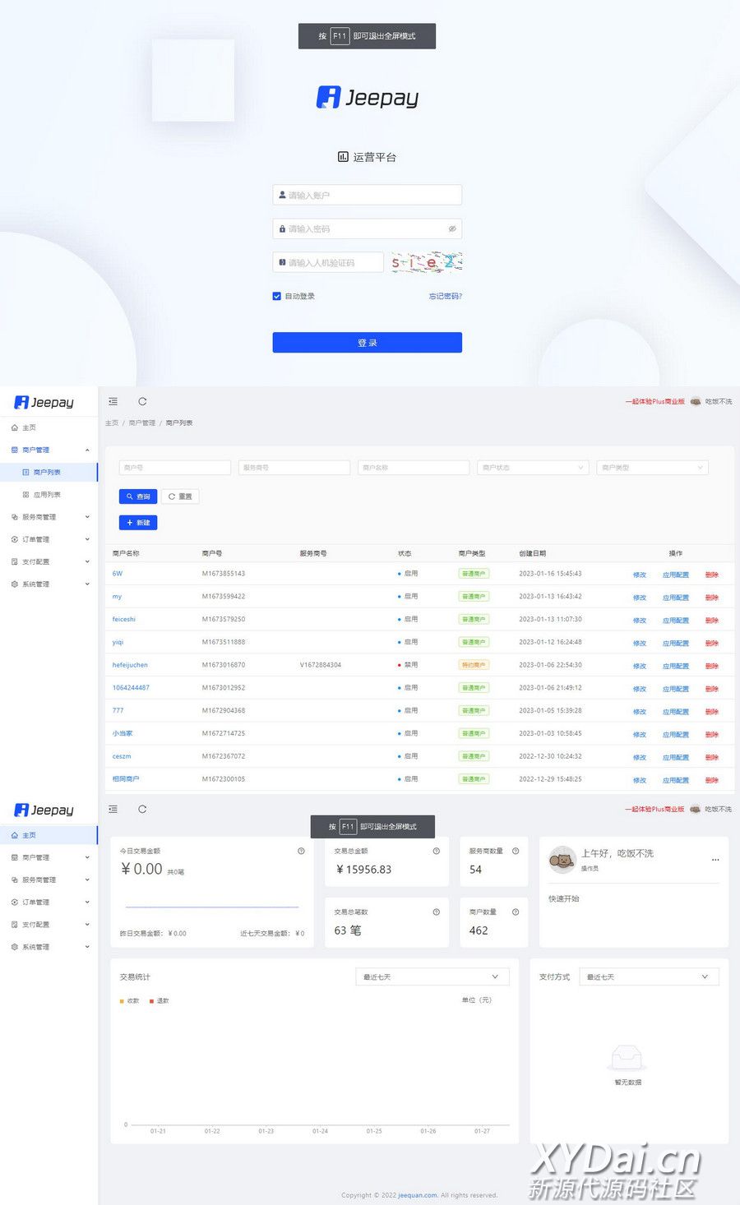Image resolution: width=740 pixels, height=1205 pixels.
Task: Open the 商户类型 filter dropdown
Action: pos(652,468)
